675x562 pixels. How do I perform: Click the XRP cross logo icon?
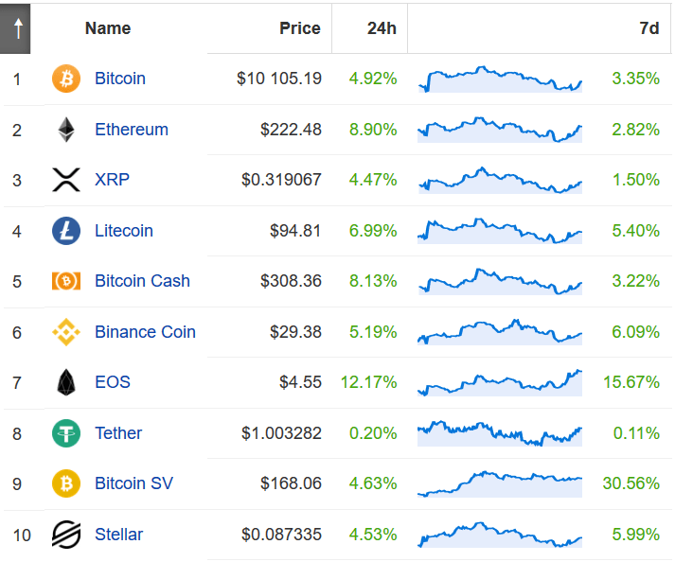66,180
